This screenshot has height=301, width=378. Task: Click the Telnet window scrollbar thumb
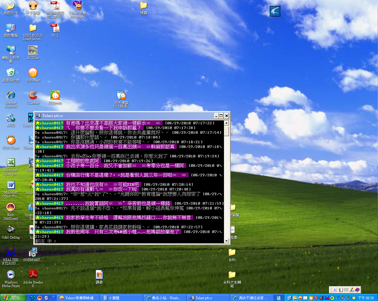[x=226, y=131]
